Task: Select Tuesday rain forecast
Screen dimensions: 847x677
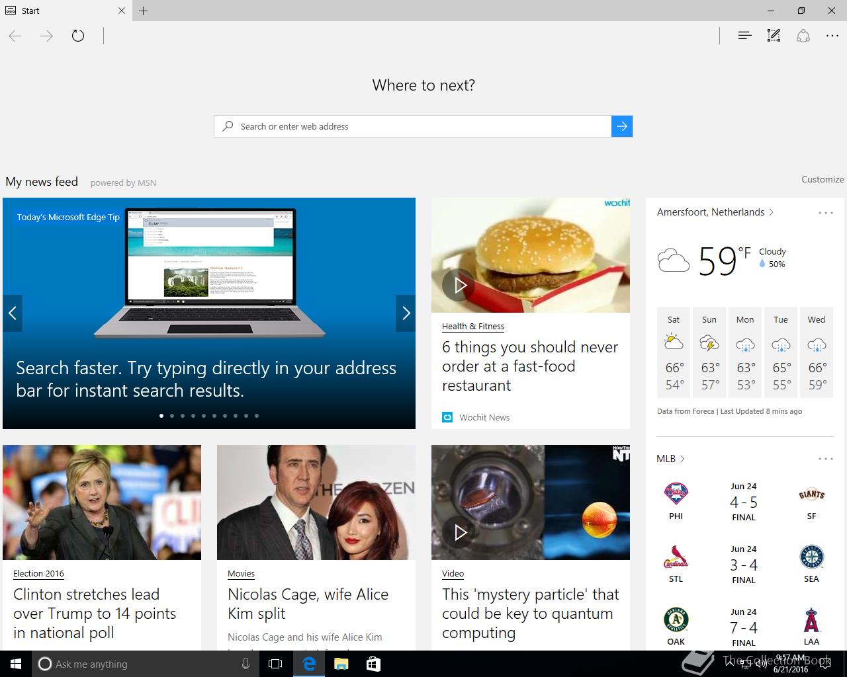Action: point(781,352)
